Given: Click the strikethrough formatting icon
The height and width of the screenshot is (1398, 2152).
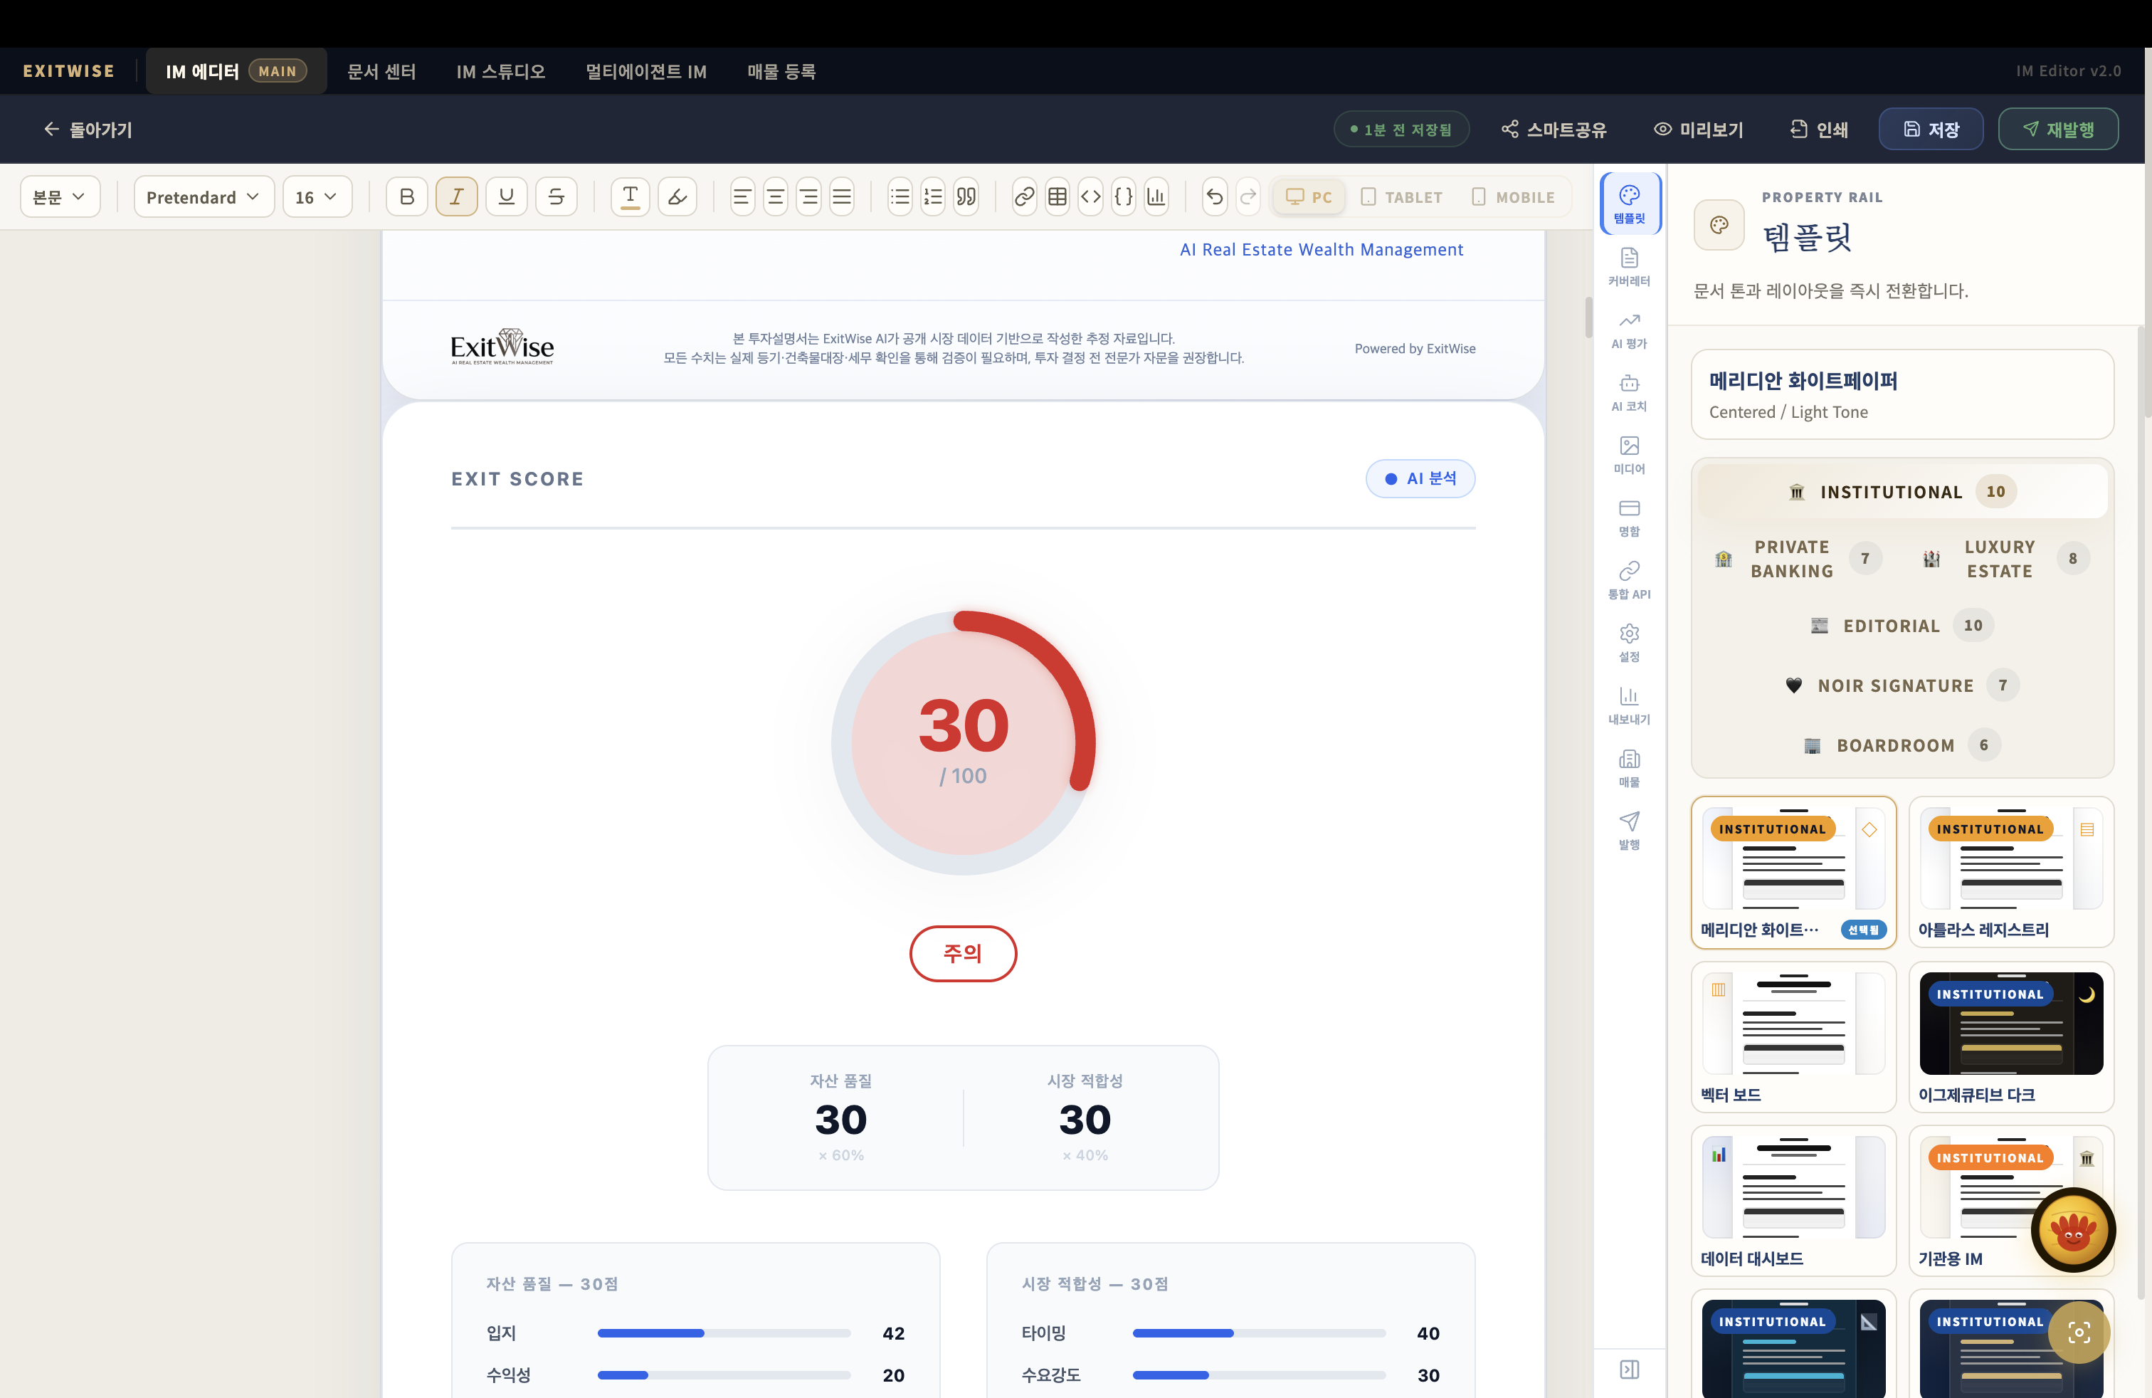Looking at the screenshot, I should [556, 197].
